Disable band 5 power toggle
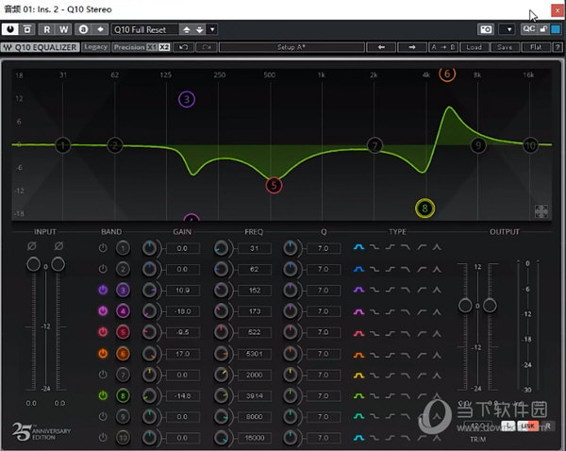 click(x=103, y=332)
